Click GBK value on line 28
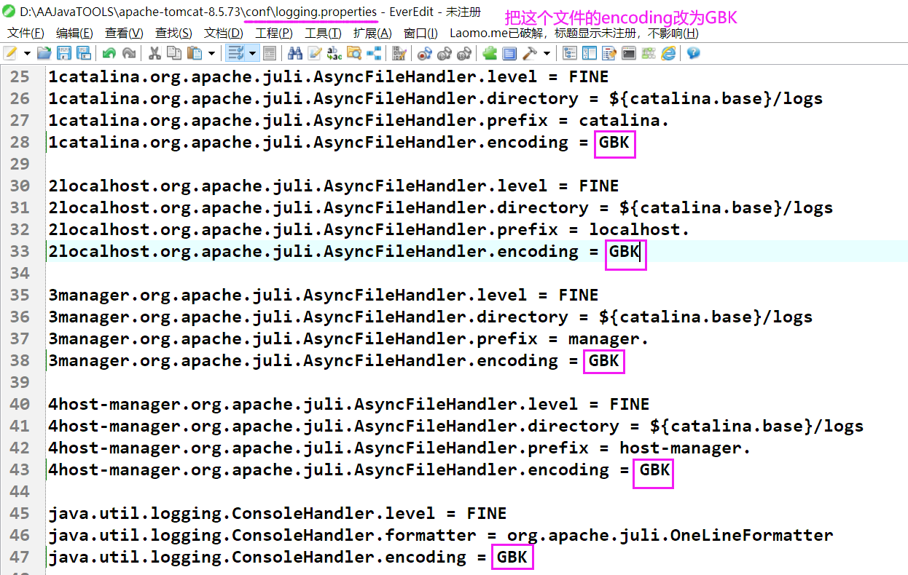 click(614, 143)
